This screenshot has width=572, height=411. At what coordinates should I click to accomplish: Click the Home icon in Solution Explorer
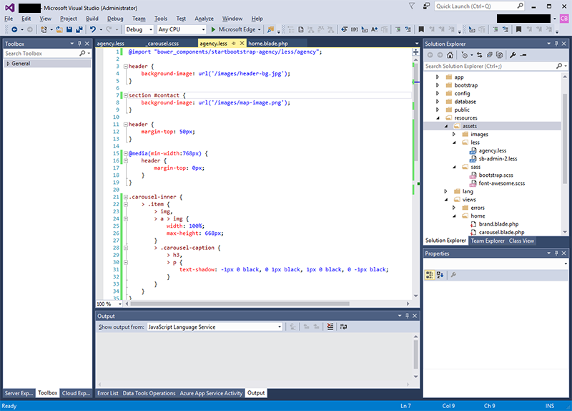(x=450, y=55)
